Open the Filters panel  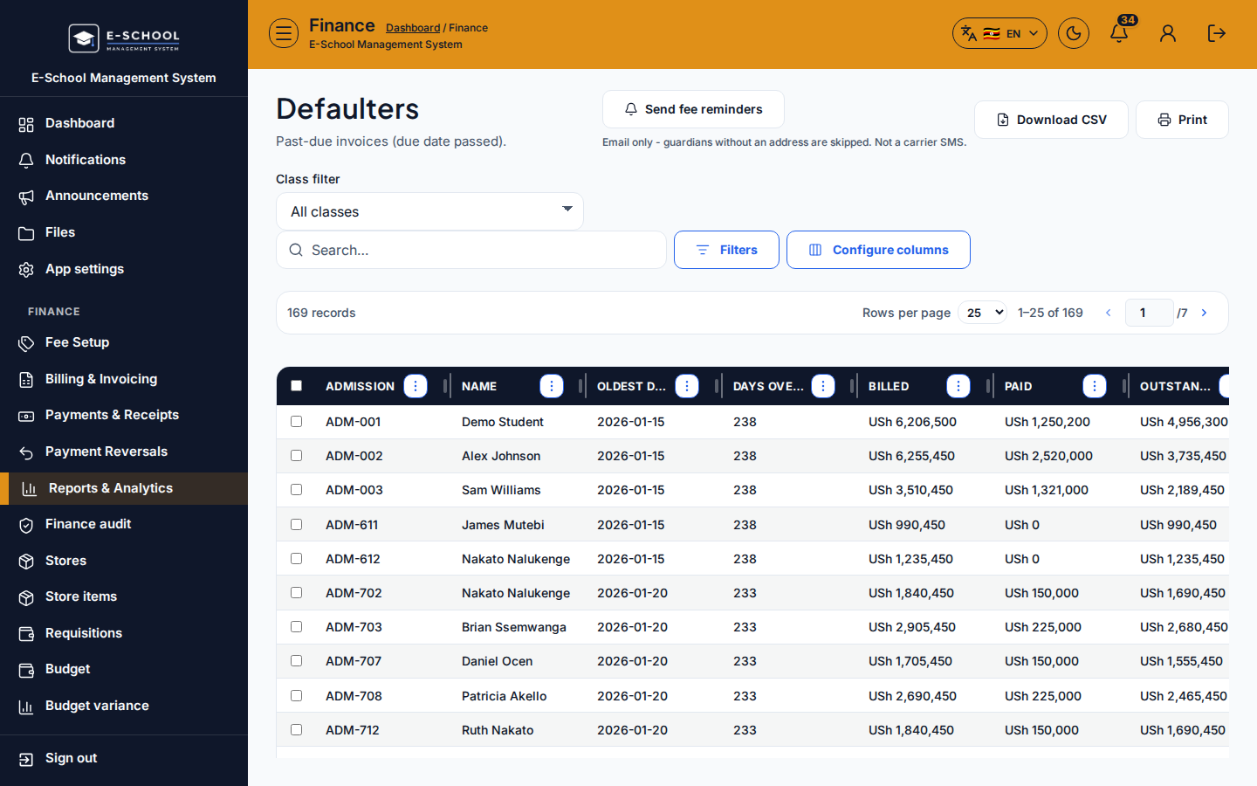click(726, 250)
